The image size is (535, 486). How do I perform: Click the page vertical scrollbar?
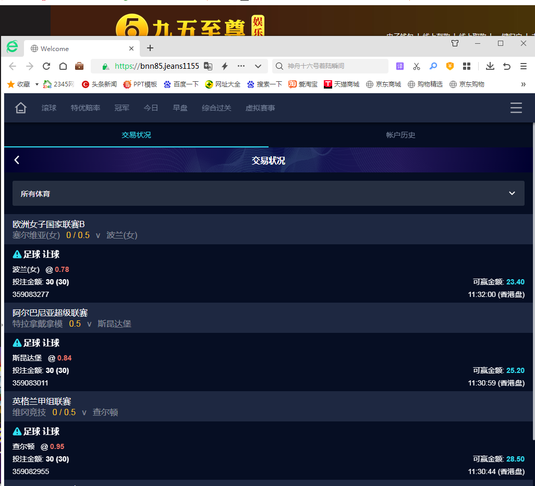click(x=533, y=281)
